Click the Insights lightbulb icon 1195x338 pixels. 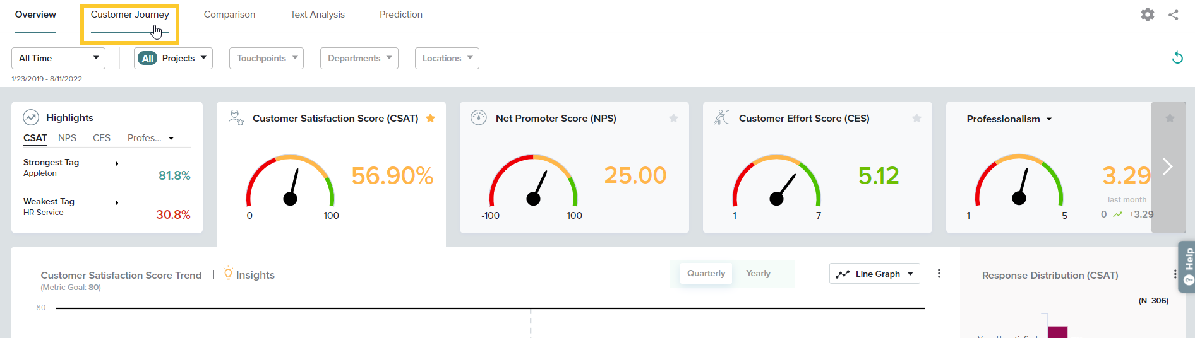(228, 274)
